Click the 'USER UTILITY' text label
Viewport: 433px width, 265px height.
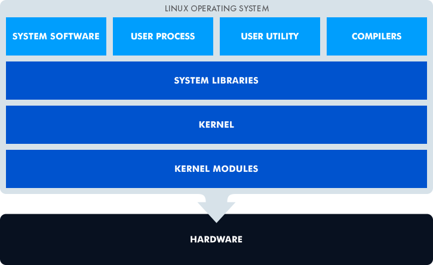[269, 36]
